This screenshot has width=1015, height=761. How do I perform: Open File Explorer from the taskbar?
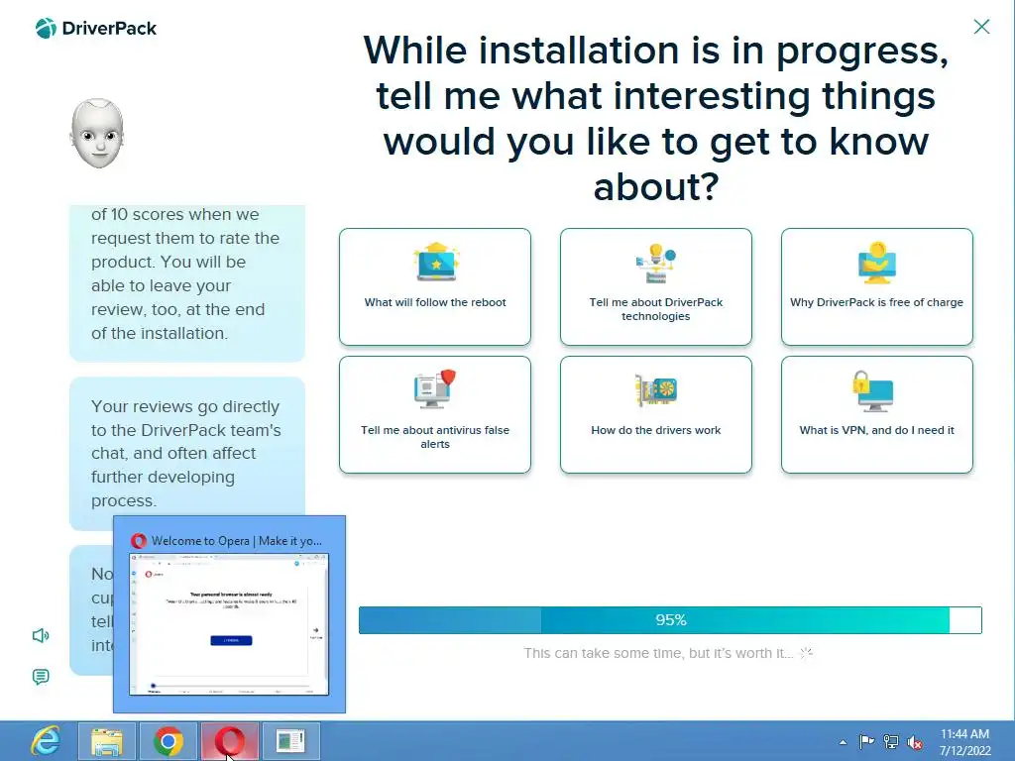(107, 741)
